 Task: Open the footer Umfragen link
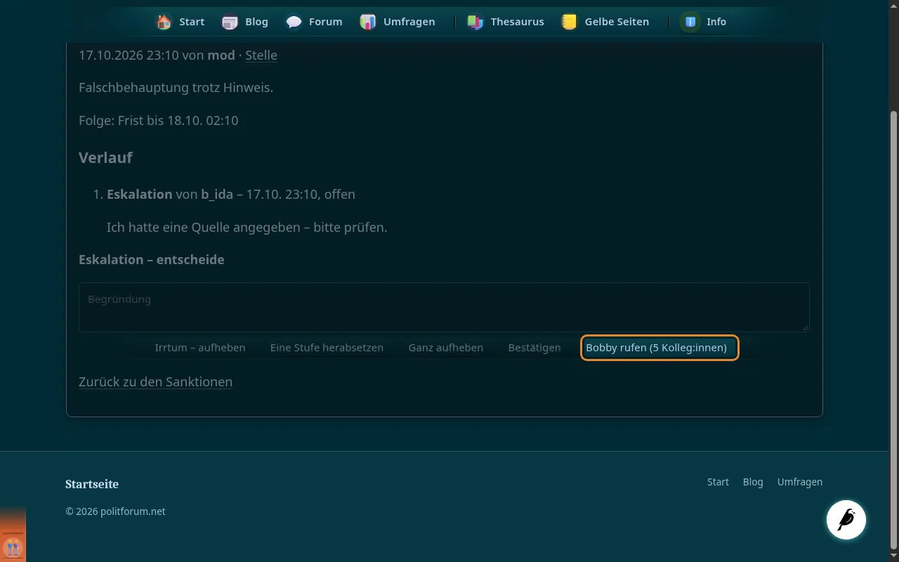click(x=800, y=482)
